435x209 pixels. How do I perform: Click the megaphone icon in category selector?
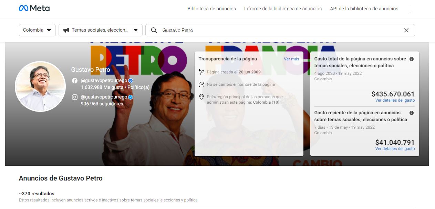(x=66, y=30)
